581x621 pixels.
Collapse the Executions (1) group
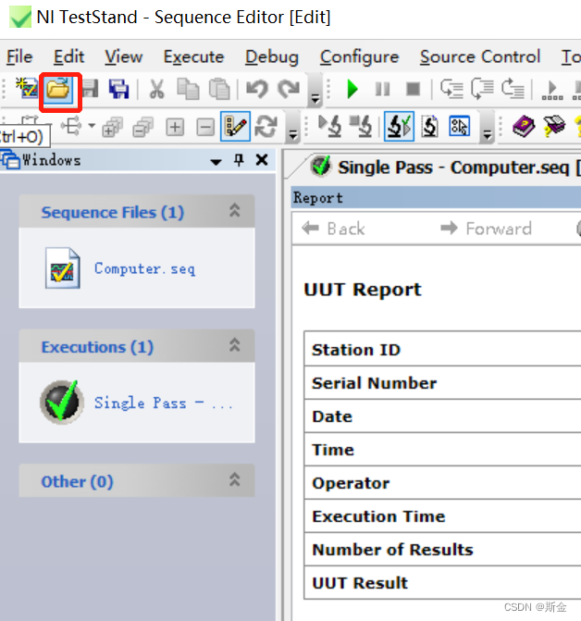point(235,345)
